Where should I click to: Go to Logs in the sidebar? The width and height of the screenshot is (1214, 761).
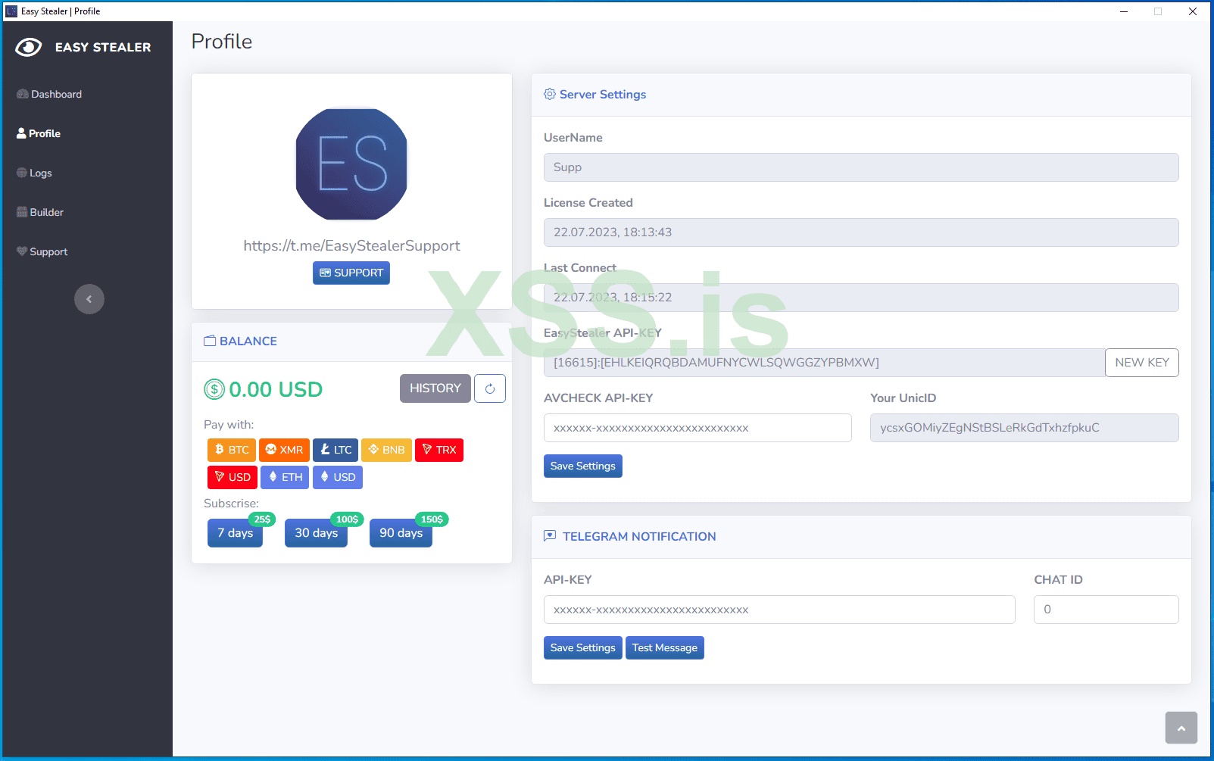point(34,173)
